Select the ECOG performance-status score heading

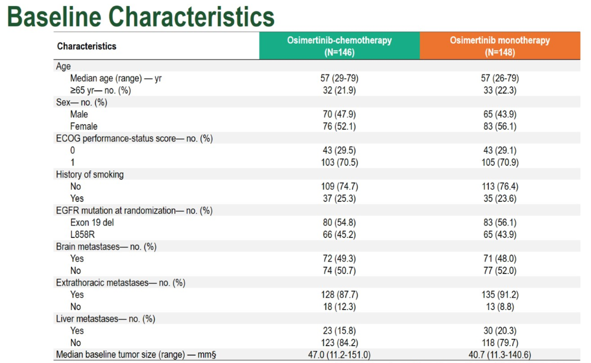pyautogui.click(x=134, y=138)
